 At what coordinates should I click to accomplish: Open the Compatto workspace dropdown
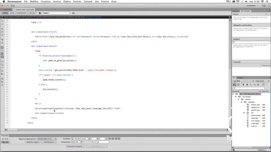tap(252, 5)
